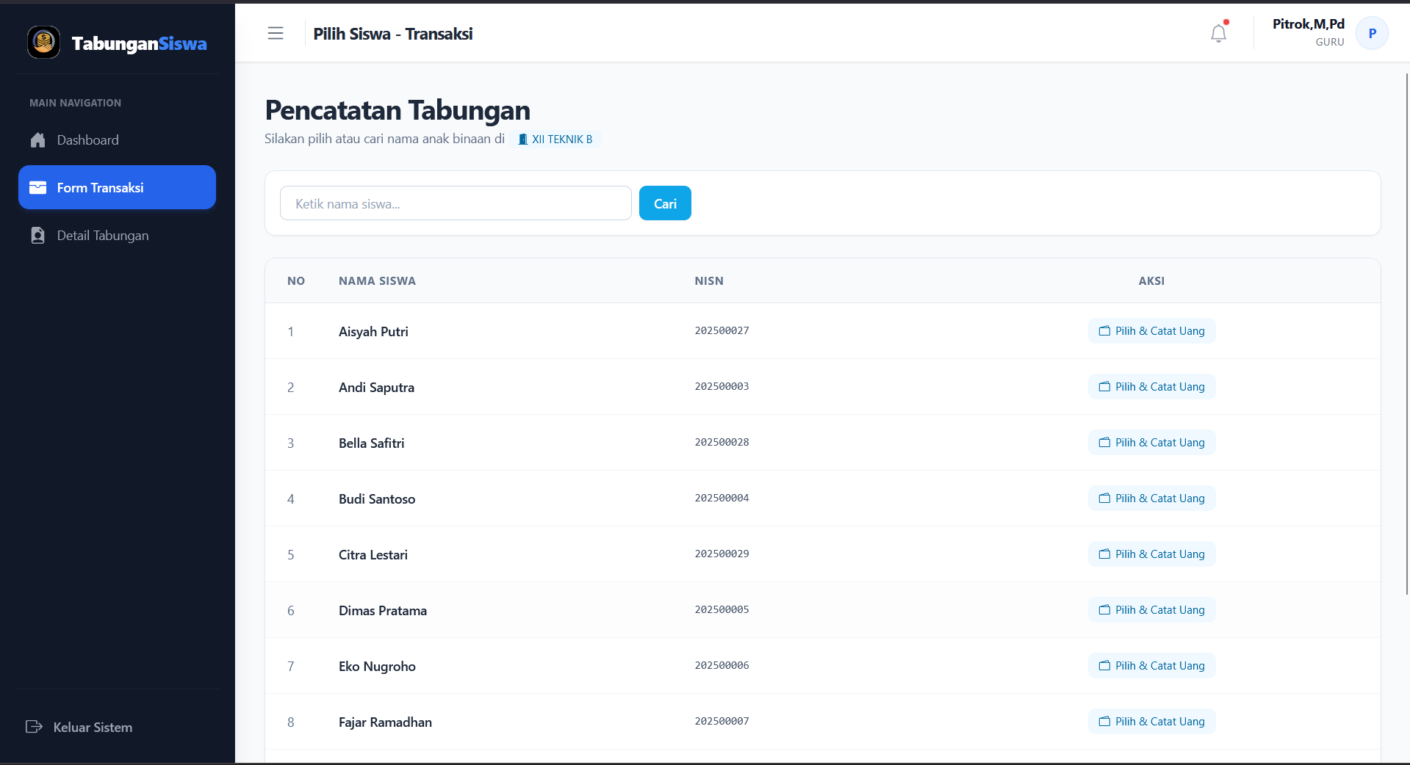
Task: Click the Pitrok,M,Pd user name
Action: (1308, 24)
